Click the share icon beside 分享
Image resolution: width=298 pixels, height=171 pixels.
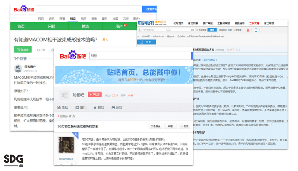point(38,50)
